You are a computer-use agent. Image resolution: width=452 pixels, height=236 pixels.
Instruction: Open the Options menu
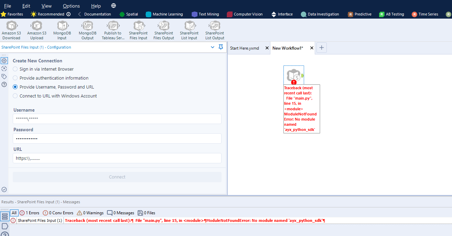pyautogui.click(x=71, y=6)
